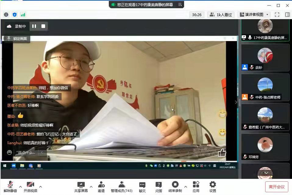Image resolution: width=292 pixels, height=195 pixels.
Task: Open the security shield icon
Action: coord(15,15)
